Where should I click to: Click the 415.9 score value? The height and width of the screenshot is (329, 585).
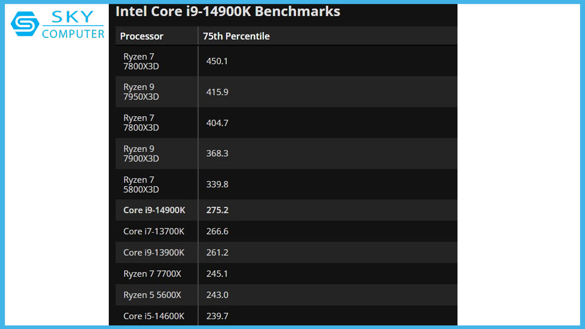click(x=217, y=92)
